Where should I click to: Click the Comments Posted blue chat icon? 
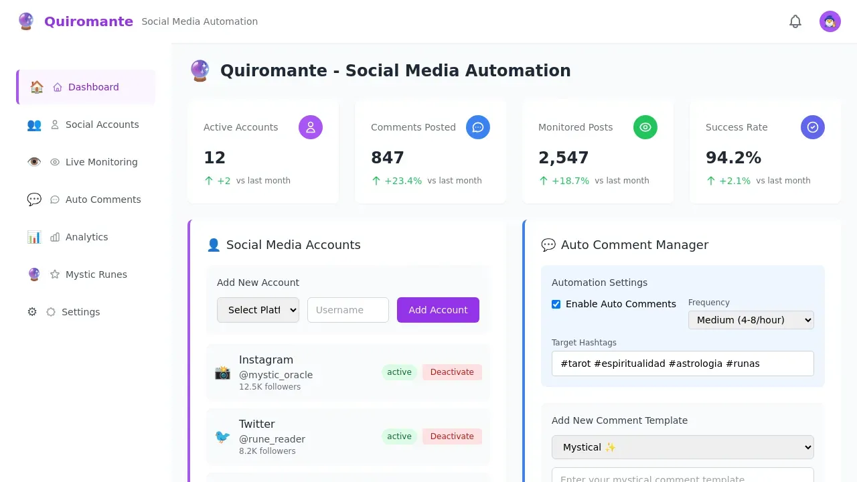pos(478,127)
